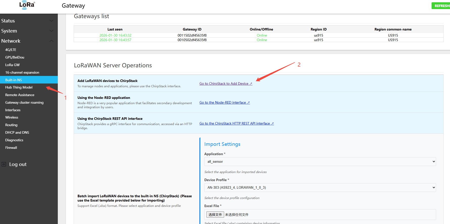The image size is (450, 224).
Task: Open the Diagnostics page
Action: point(14,140)
